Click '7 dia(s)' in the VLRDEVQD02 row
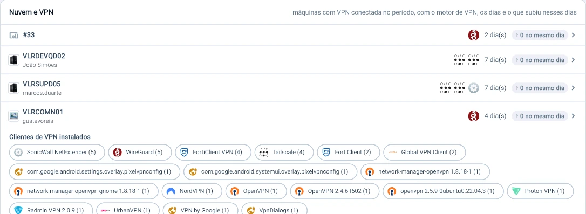 [x=495, y=60]
